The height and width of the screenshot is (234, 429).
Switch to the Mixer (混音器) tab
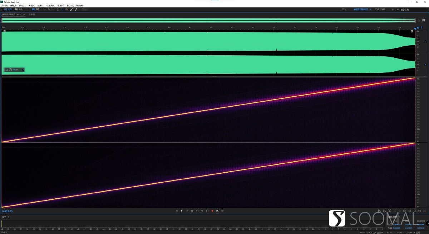(31, 15)
